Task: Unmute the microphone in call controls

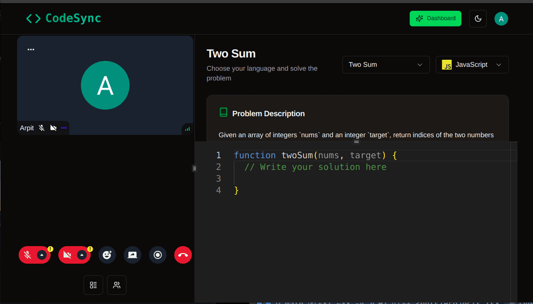Action: click(28, 255)
